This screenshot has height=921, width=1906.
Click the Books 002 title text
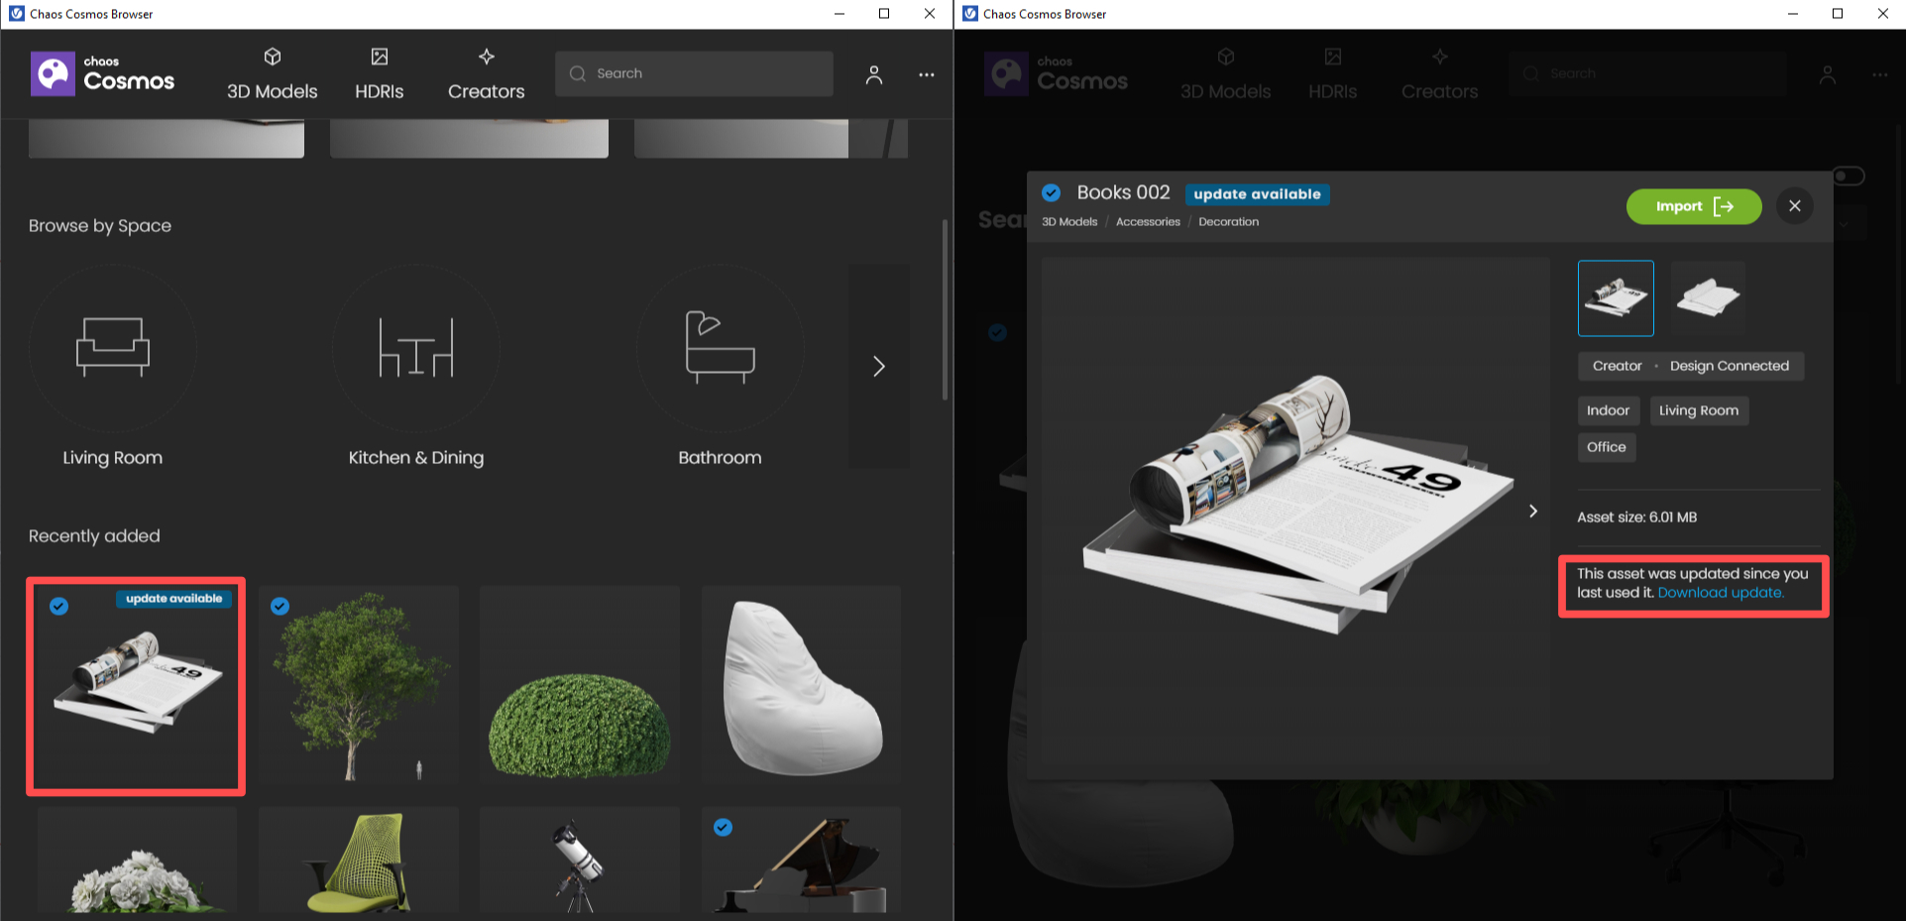coord(1123,192)
